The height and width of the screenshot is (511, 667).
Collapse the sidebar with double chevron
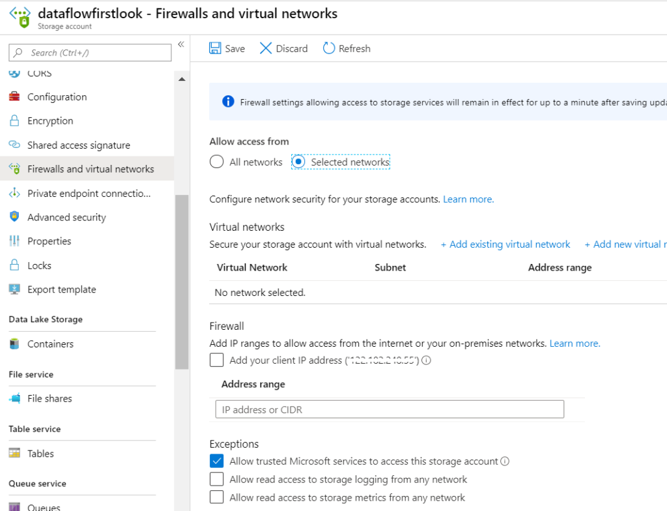coord(181,44)
